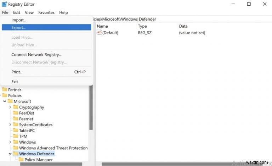This screenshot has width=272, height=166.
Task: Click the Policy Manager folder icon
Action: click(x=21, y=159)
